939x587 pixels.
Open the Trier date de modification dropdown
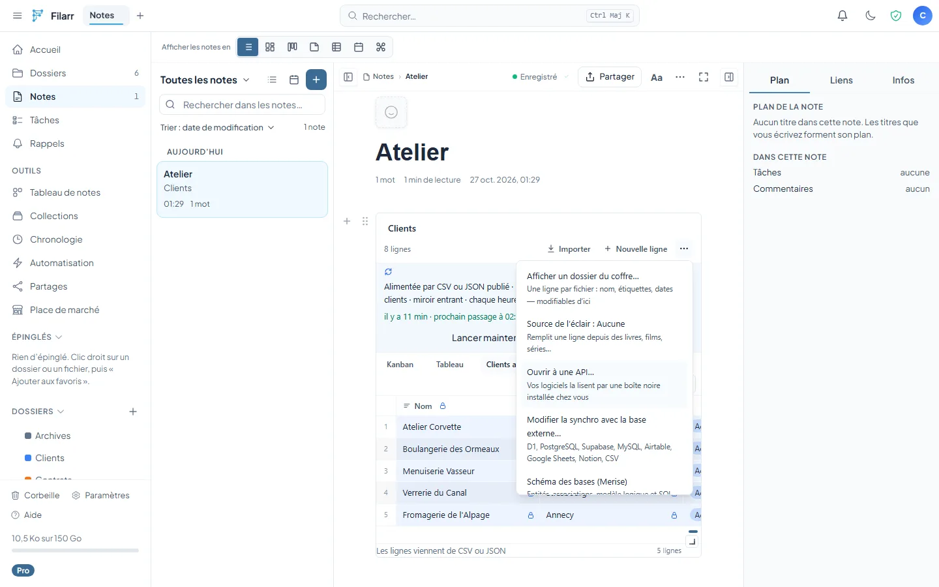pyautogui.click(x=218, y=127)
